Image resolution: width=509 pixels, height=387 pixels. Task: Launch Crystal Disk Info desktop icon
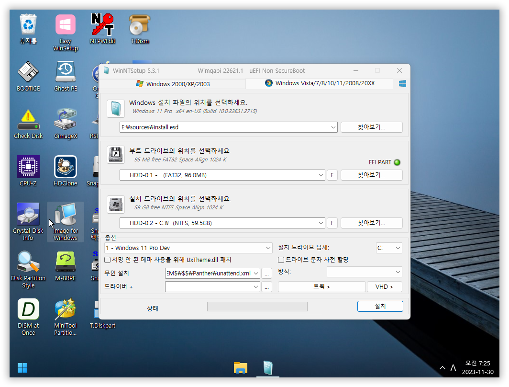click(x=28, y=222)
